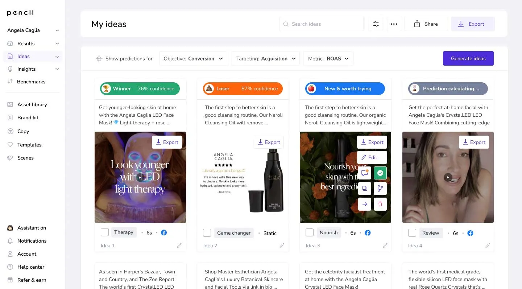Expand the Angela Caglia account chevron
Screen dimensions: 522x289
(x=57, y=30)
